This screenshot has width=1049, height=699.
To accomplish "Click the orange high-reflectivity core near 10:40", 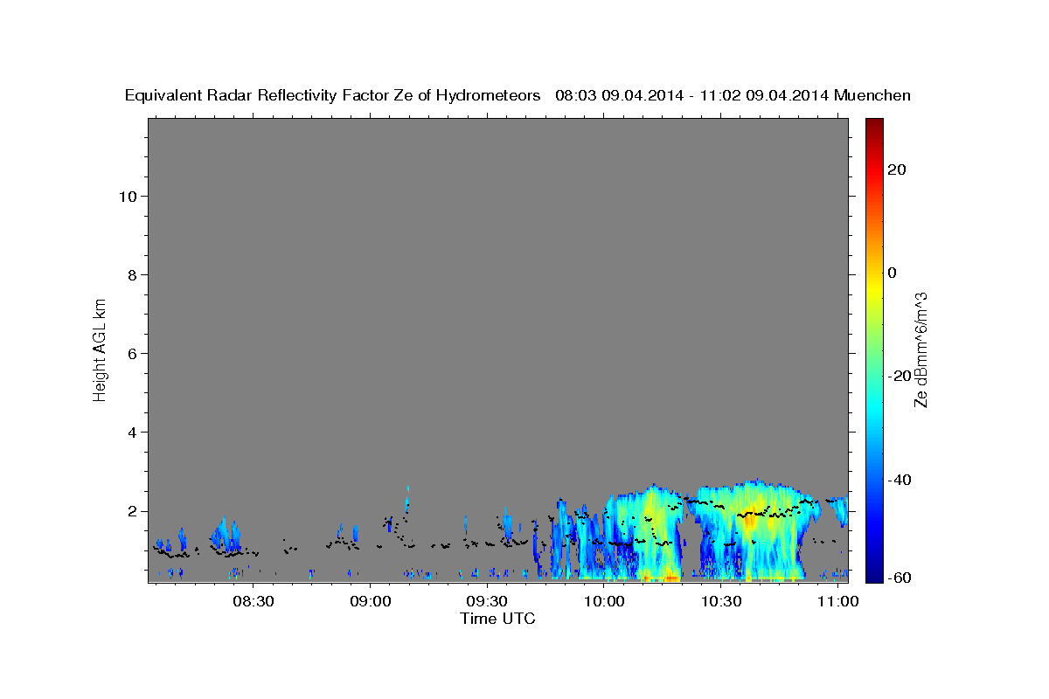I will point(749,522).
